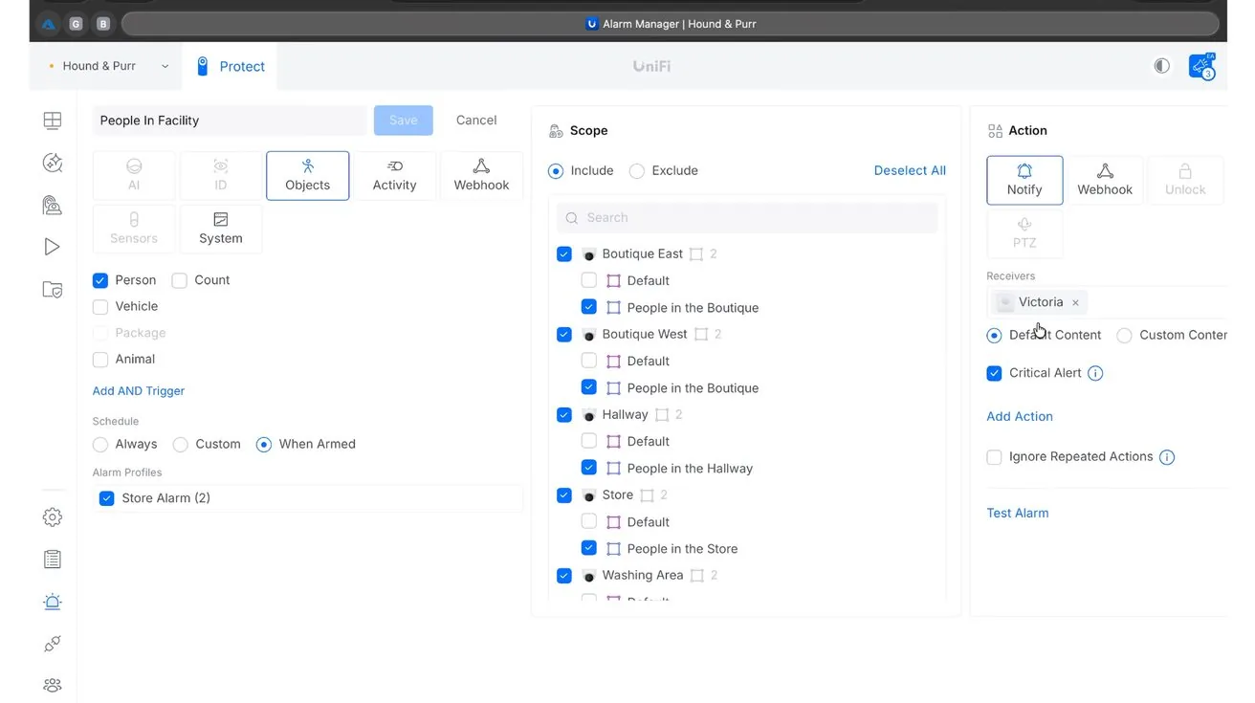Enable the Animal checkbox

pyautogui.click(x=100, y=360)
